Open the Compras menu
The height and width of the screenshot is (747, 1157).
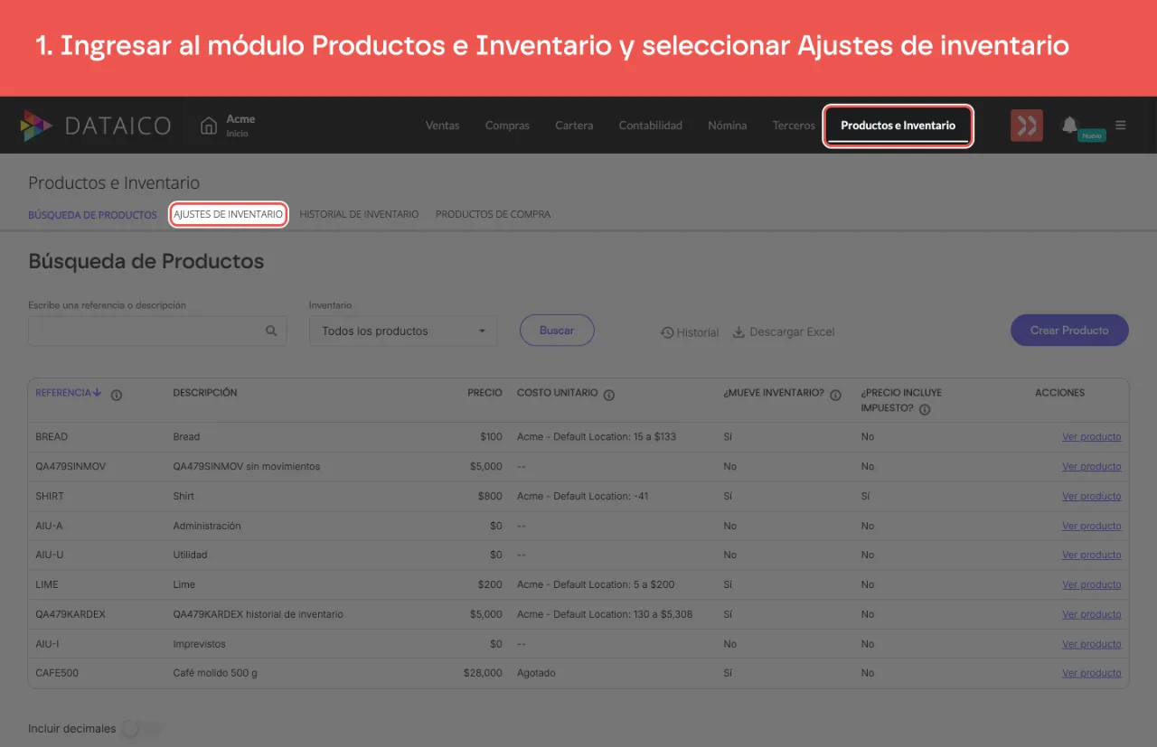[x=507, y=126]
